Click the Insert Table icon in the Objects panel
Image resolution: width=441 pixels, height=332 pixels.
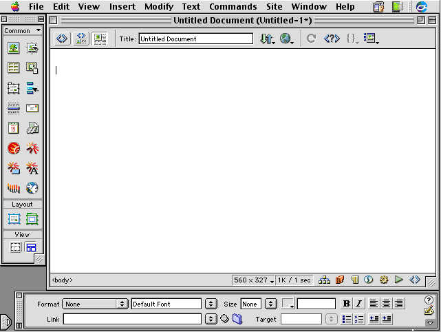tap(13, 68)
